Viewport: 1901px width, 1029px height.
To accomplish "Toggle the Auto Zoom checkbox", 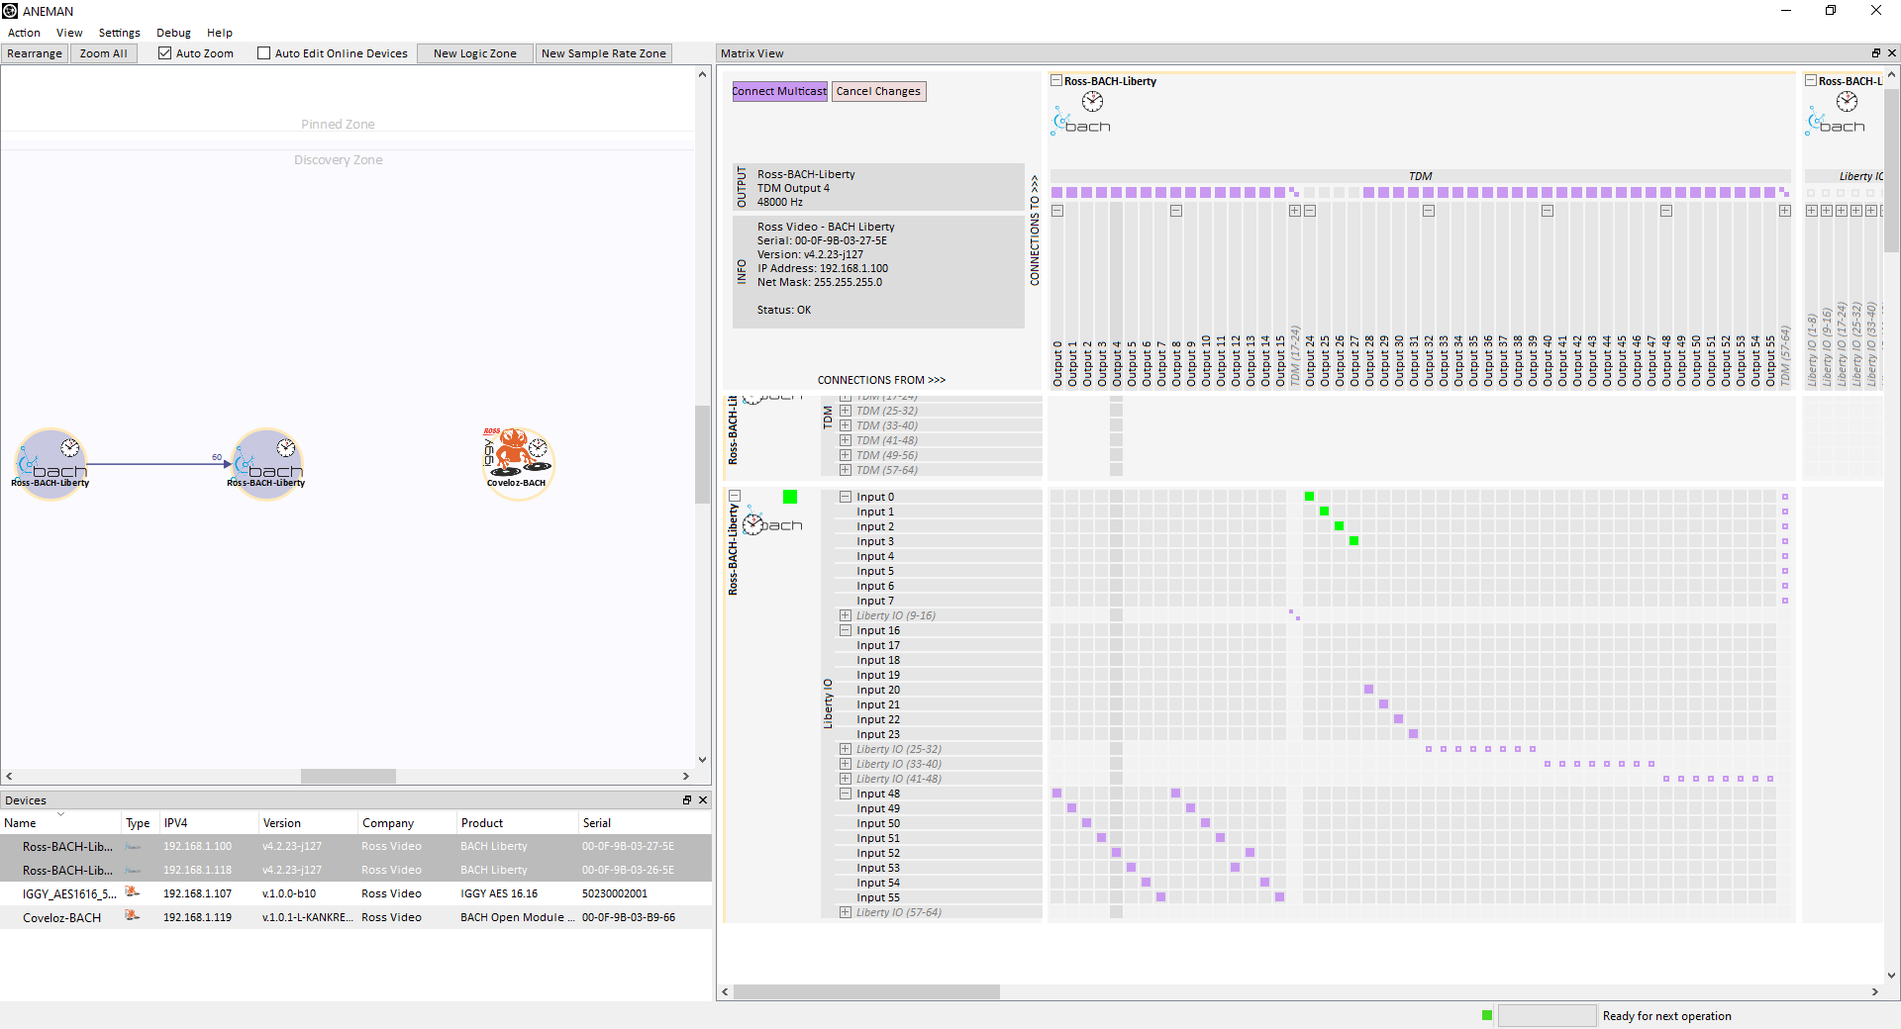I will [165, 53].
